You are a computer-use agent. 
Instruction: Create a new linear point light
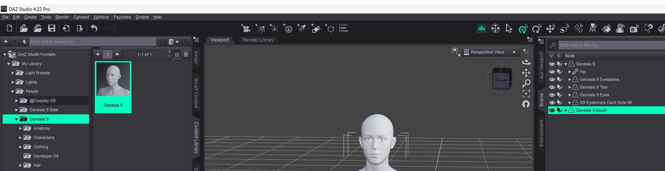[x=288, y=28]
